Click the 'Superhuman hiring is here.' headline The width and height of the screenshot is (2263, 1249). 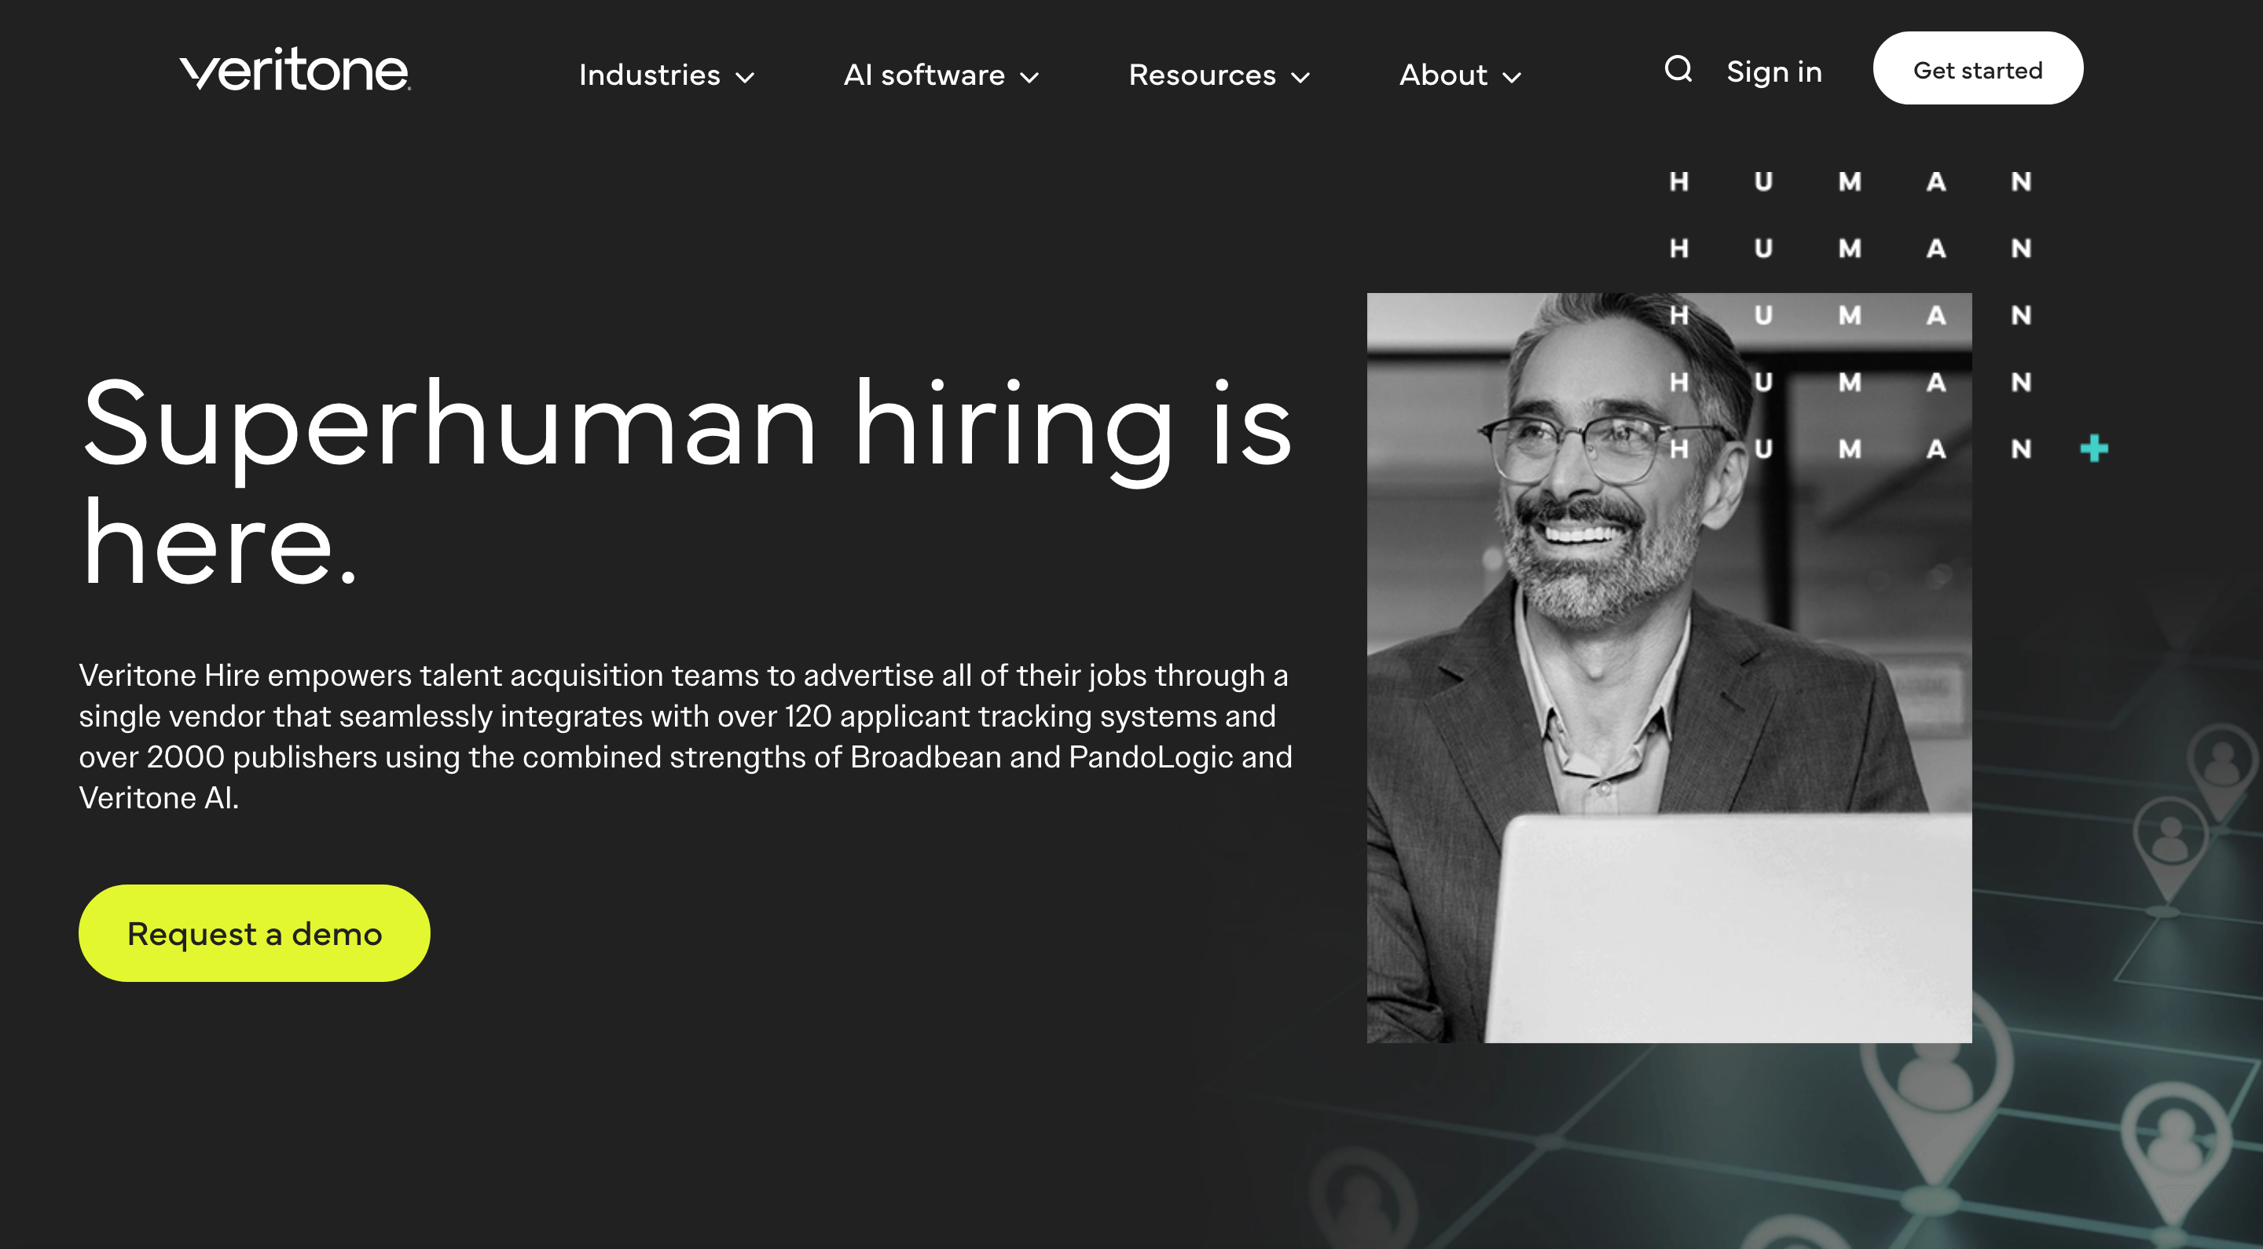pos(686,481)
